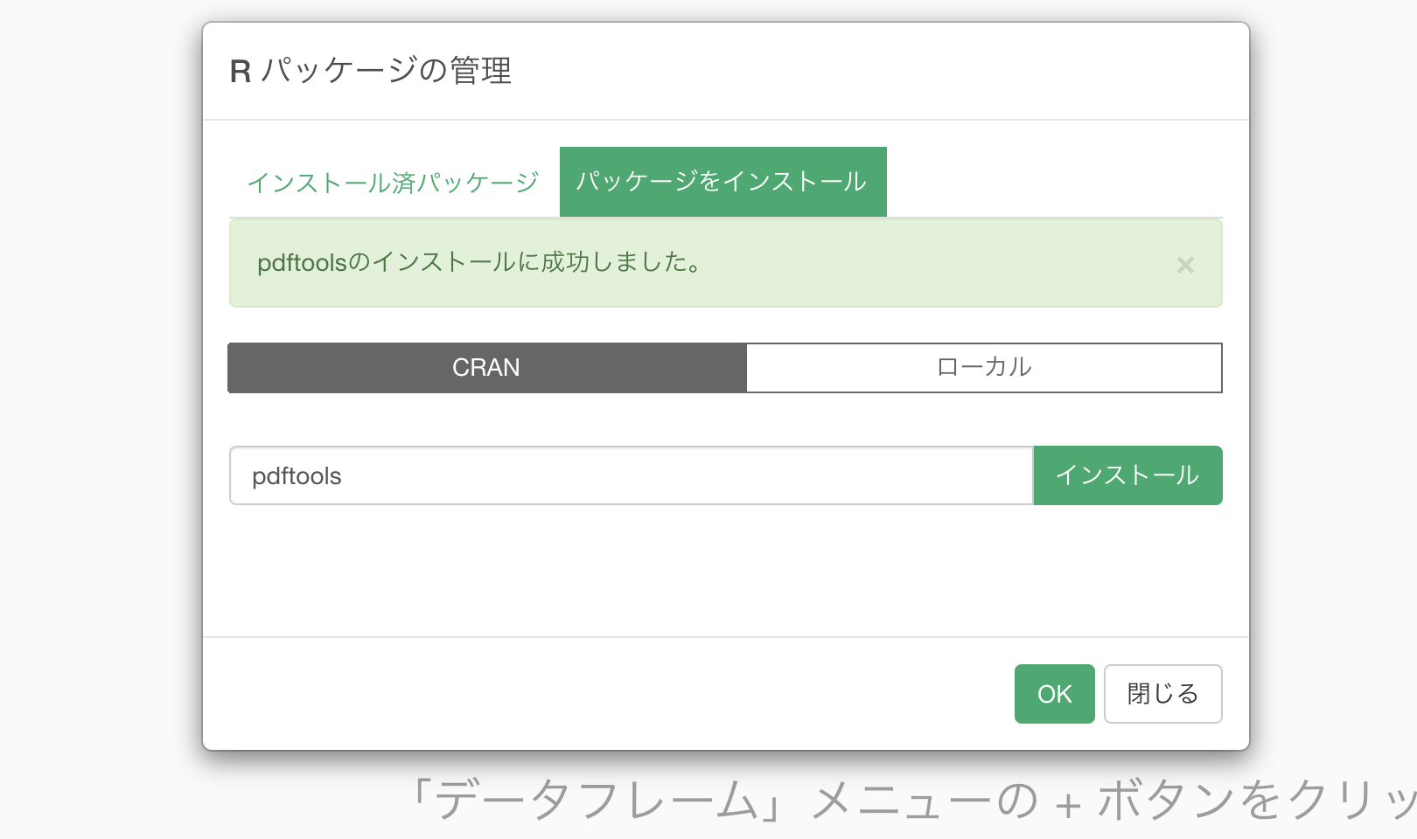
Task: Click the package name input field
Action: pyautogui.click(x=632, y=475)
